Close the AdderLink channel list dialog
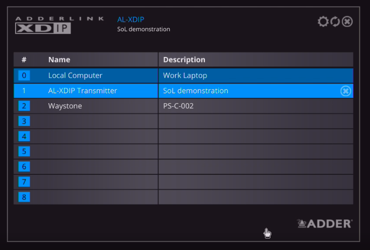The width and height of the screenshot is (370, 250). [x=347, y=22]
